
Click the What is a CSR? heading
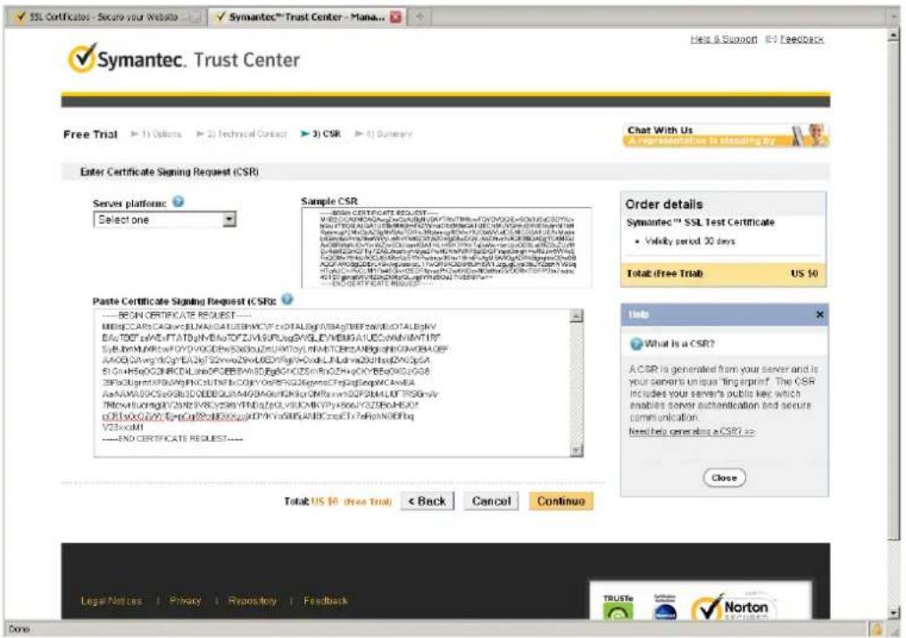click(679, 344)
